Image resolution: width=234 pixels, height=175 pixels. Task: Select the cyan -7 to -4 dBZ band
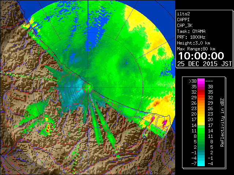tap(201, 164)
